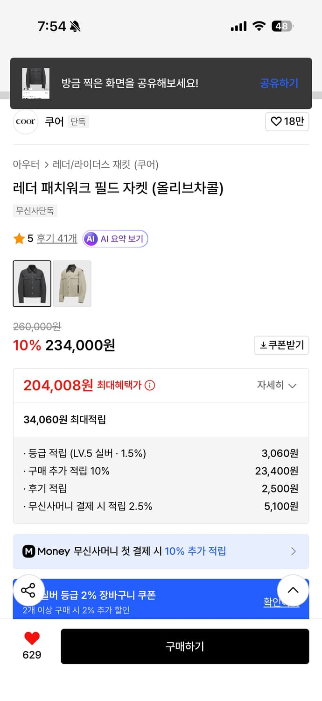
Task: Tap the 최대혜택가 info icon
Action: click(x=149, y=385)
